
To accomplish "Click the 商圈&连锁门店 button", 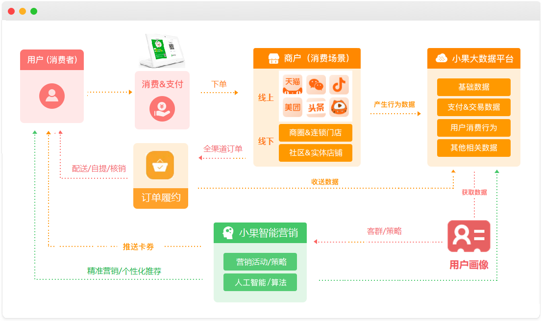I will click(315, 133).
